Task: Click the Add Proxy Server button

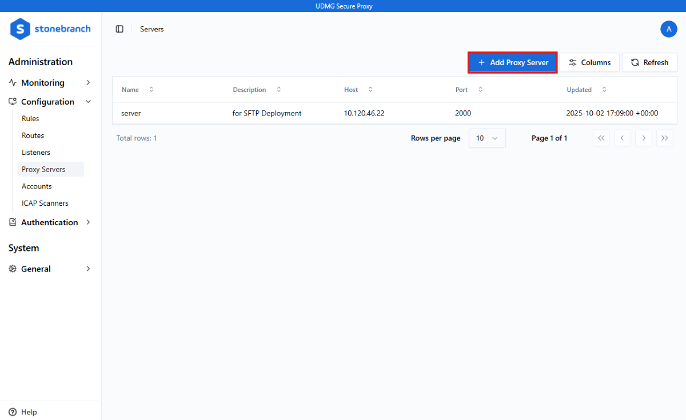Action: point(512,62)
